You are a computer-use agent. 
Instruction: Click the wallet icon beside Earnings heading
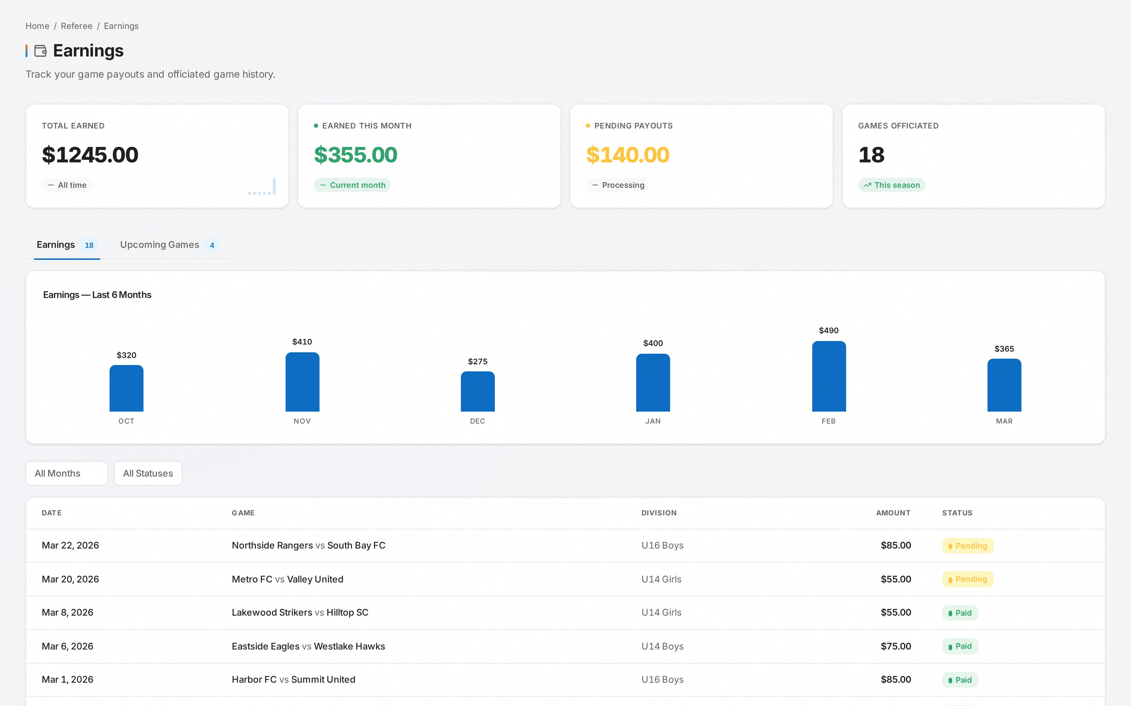click(41, 51)
